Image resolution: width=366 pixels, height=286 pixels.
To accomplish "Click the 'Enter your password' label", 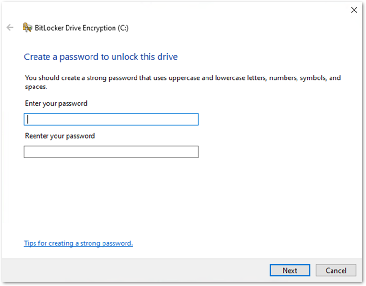I will pyautogui.click(x=56, y=103).
